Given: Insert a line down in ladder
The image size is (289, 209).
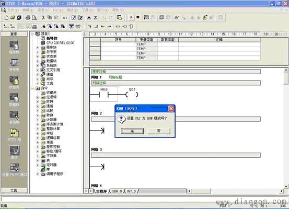Looking at the screenshot, I should coord(90,26).
